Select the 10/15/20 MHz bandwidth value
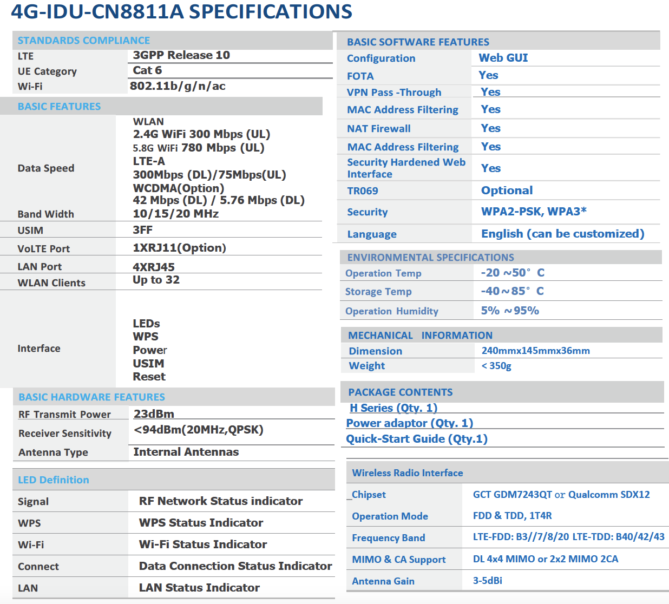Viewport: 669px width, 604px height. (x=176, y=214)
